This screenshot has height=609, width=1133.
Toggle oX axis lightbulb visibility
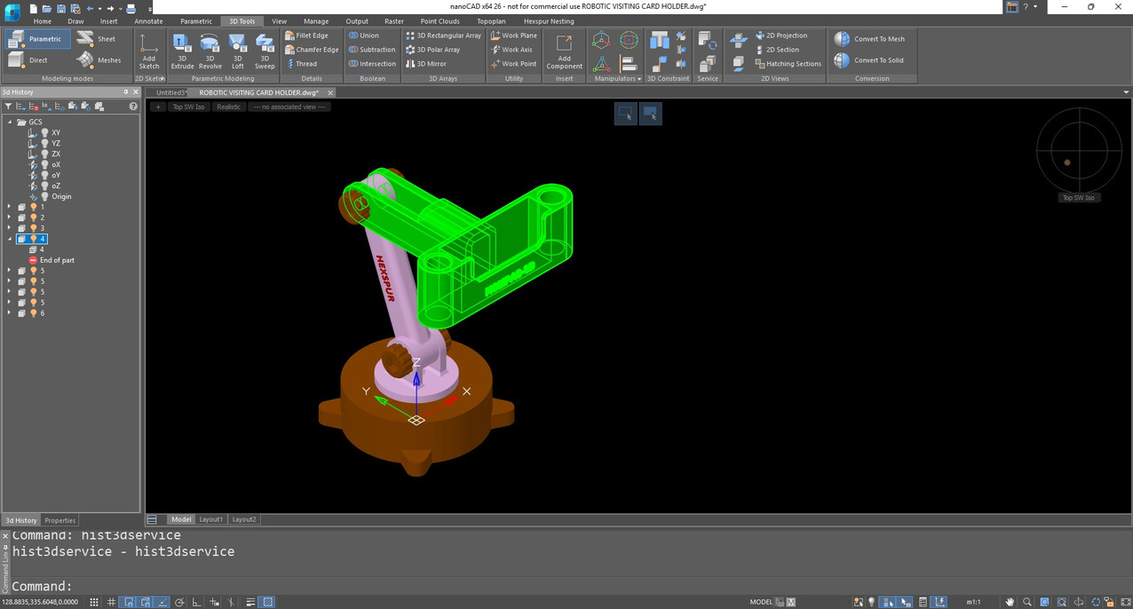tap(44, 164)
